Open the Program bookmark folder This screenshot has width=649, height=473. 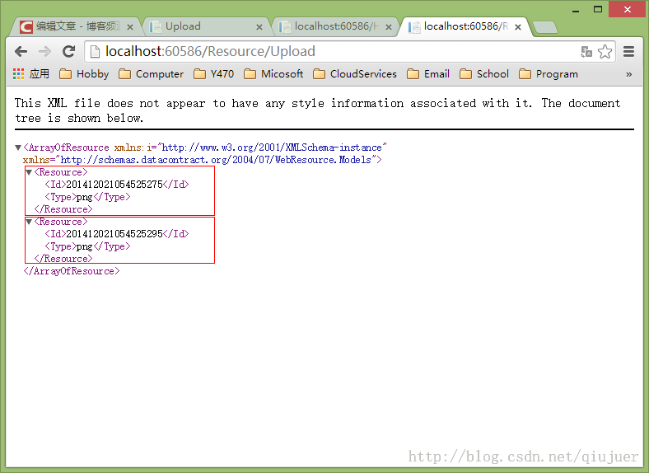549,74
